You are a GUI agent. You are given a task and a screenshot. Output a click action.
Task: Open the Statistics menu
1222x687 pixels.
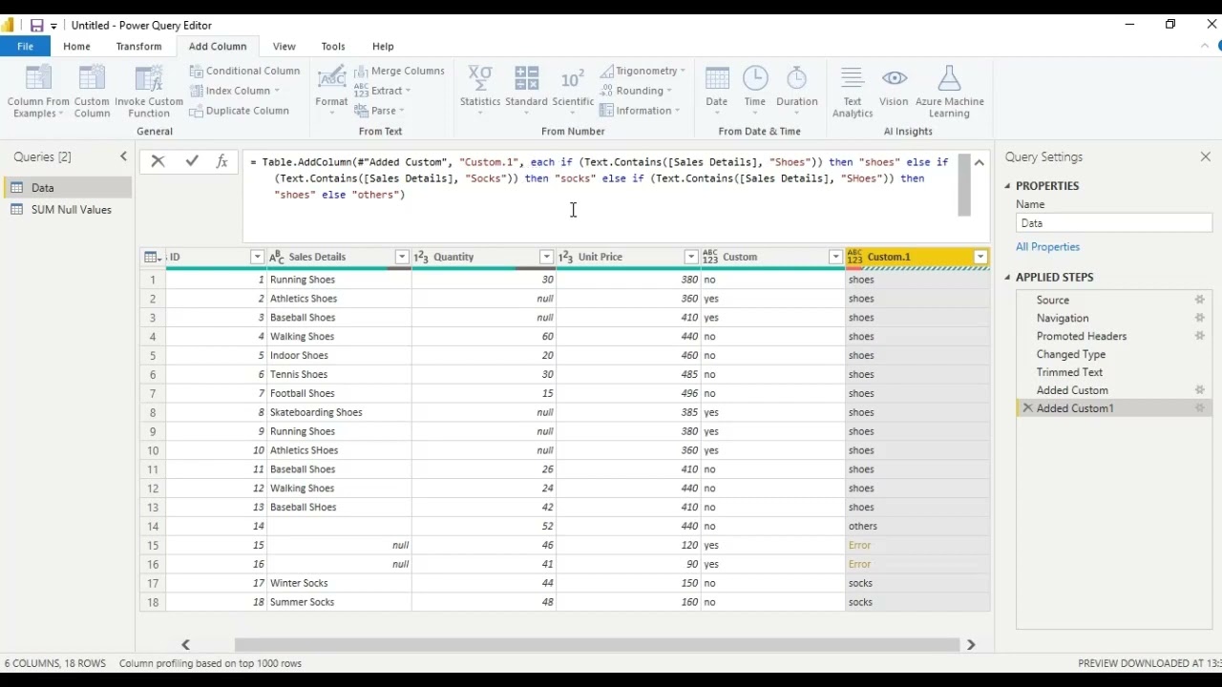[480, 92]
